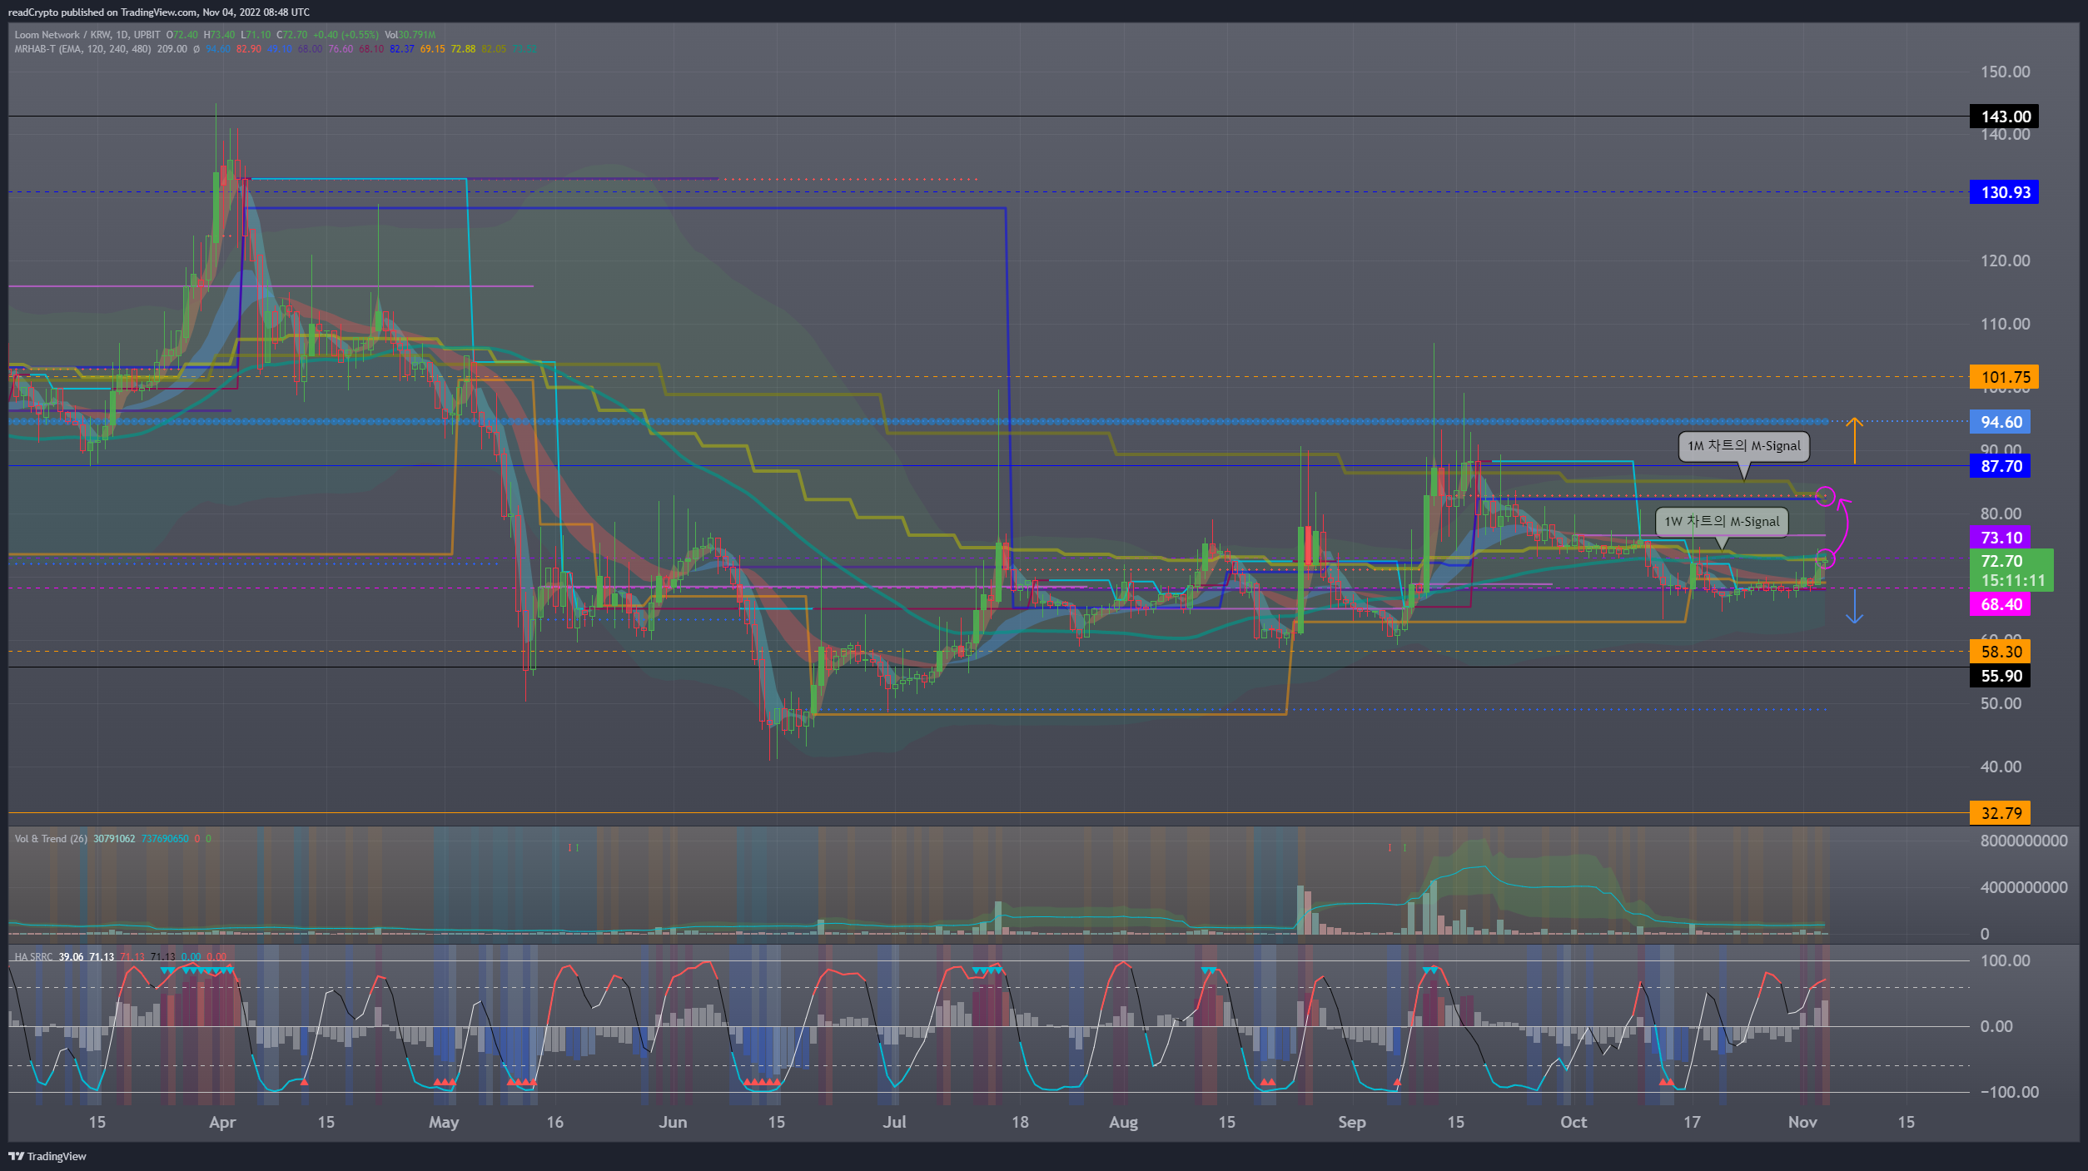Click the blue 130.93 price label

2005,192
